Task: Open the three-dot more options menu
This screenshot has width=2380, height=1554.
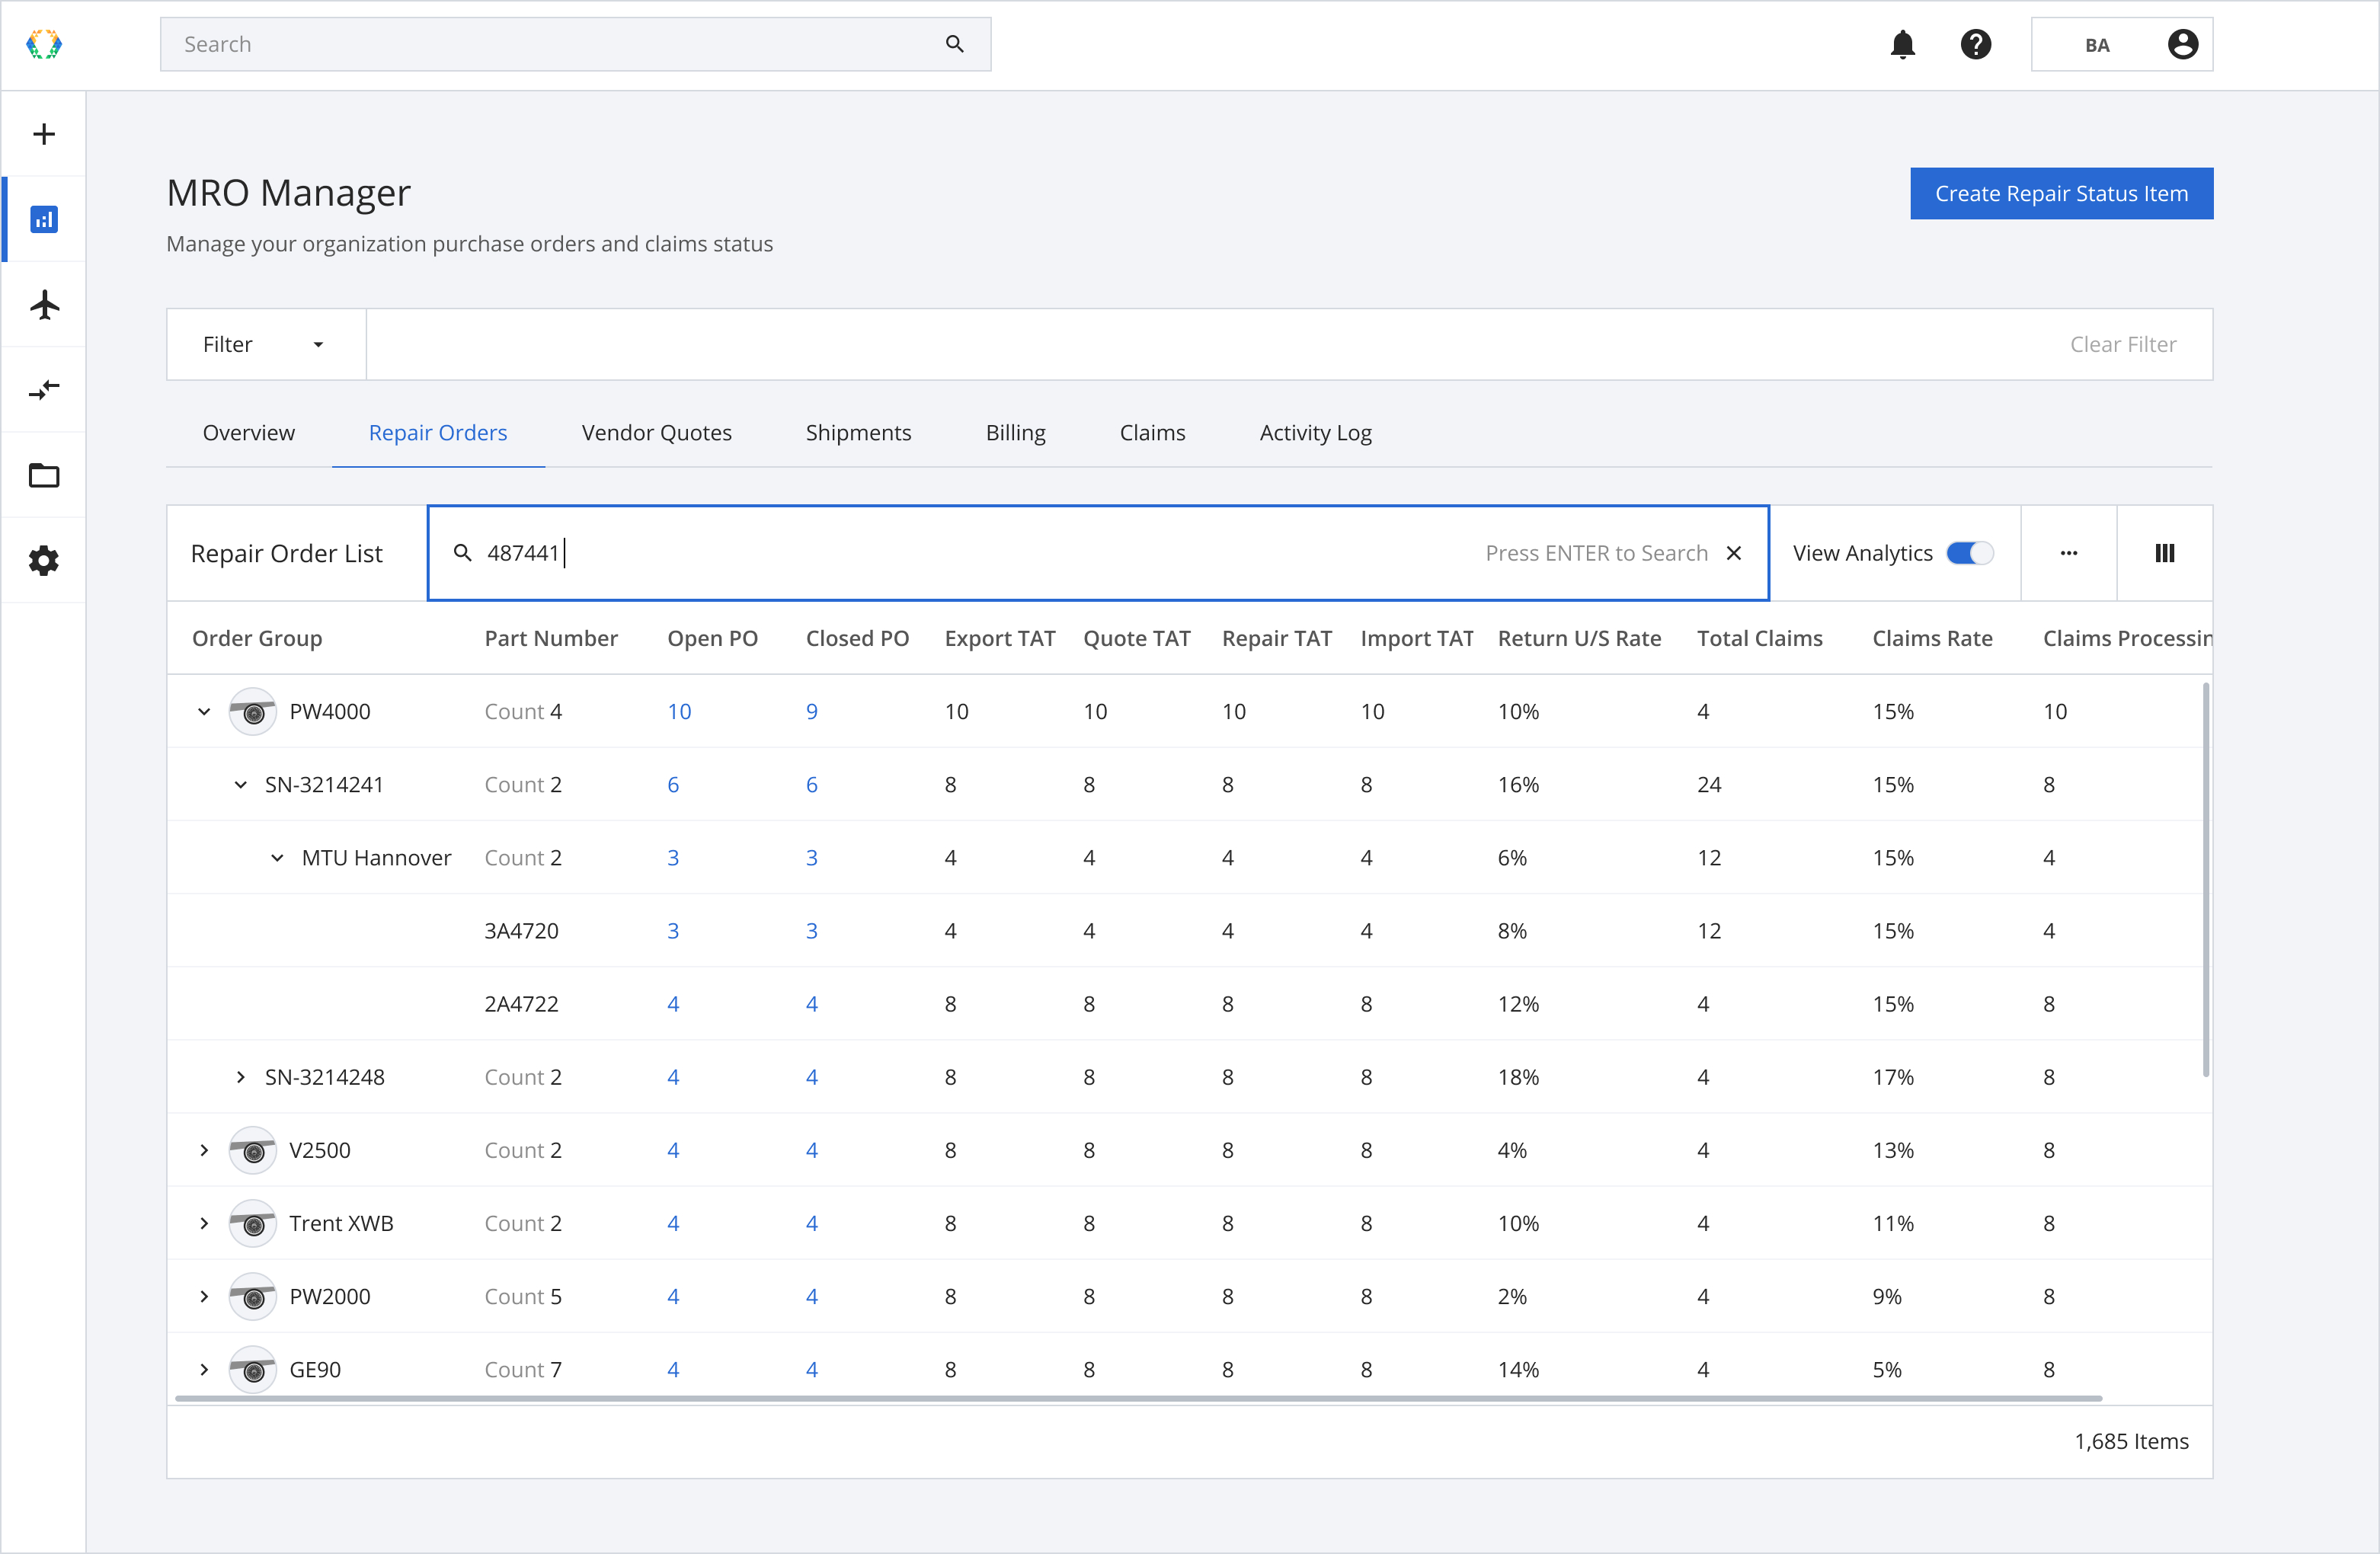Action: point(2068,553)
